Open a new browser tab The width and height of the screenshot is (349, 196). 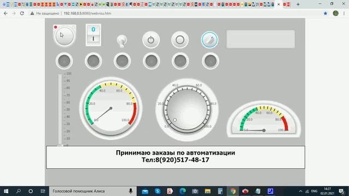point(298,4)
